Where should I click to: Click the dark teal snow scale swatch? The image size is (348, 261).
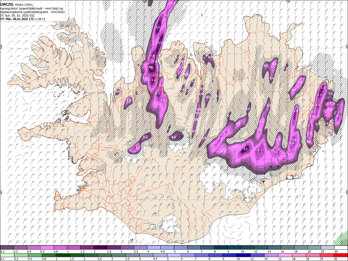pyautogui.click(x=220, y=247)
